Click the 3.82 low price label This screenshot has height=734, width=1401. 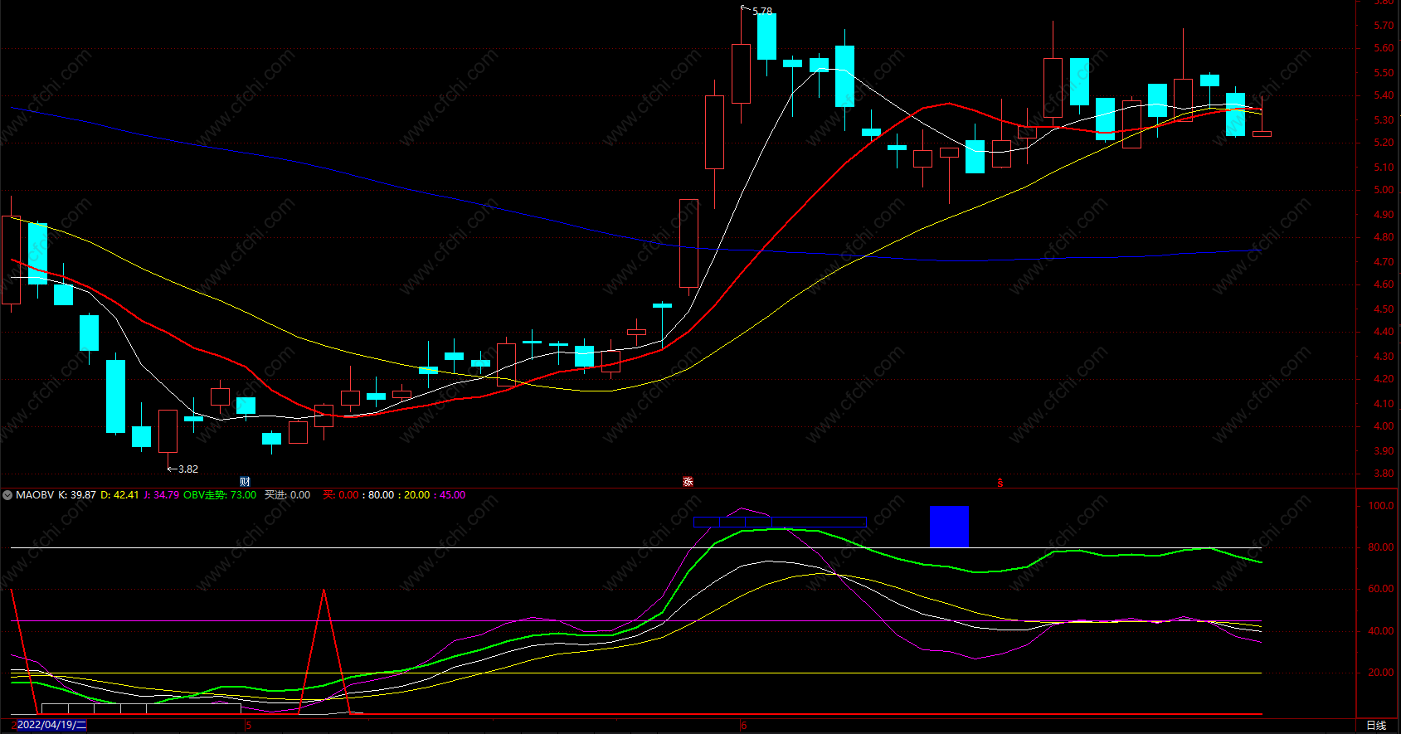click(x=188, y=469)
